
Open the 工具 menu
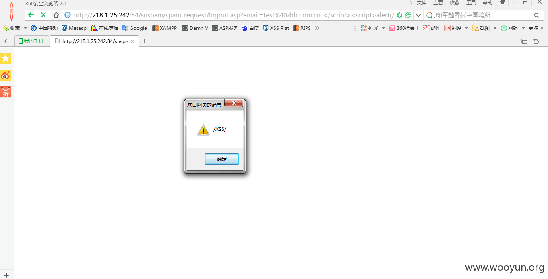pos(471,3)
